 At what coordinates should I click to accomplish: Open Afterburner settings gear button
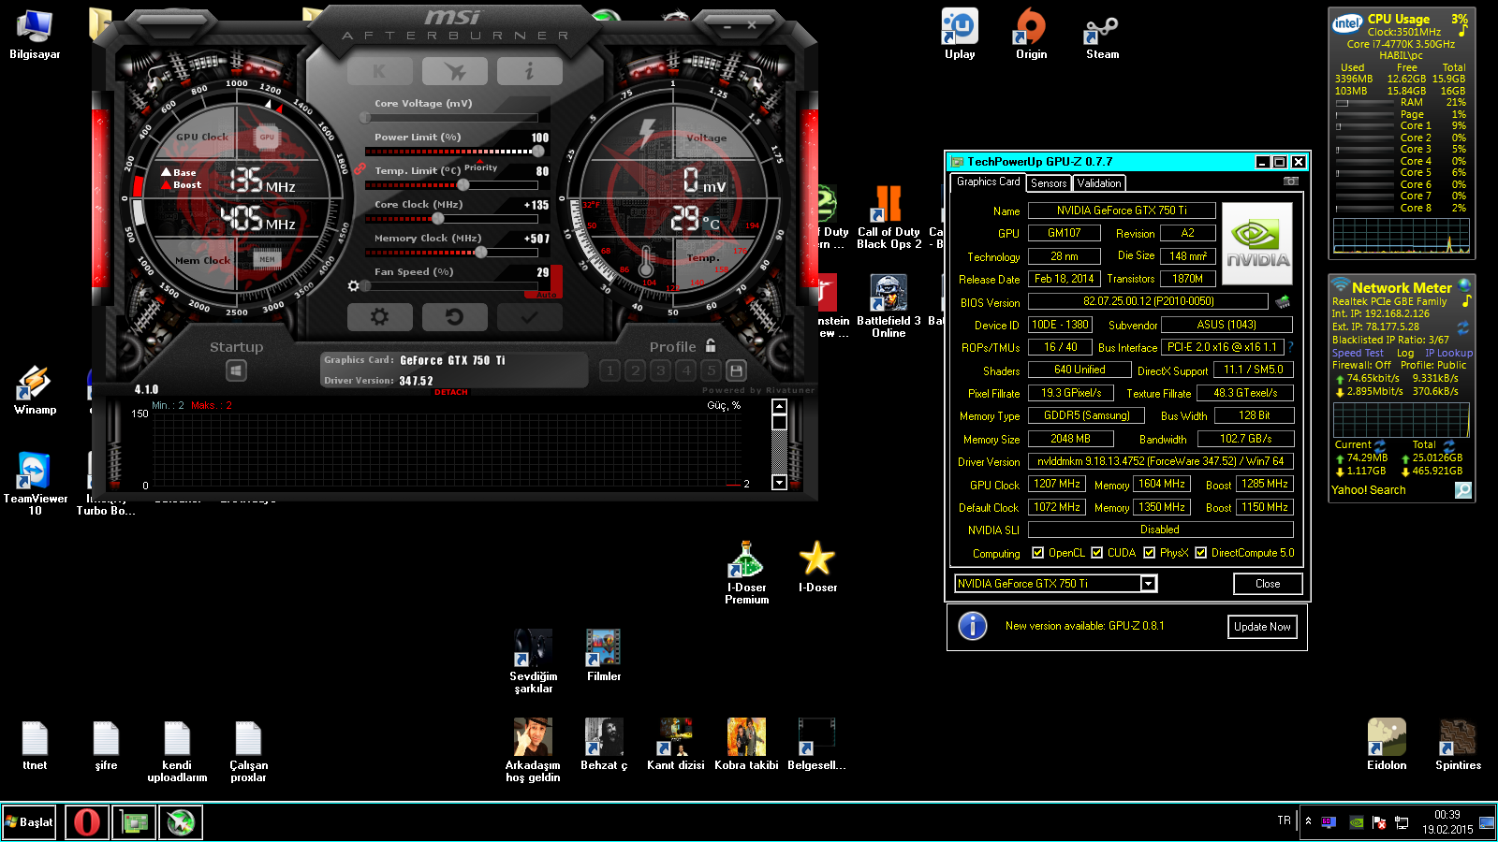379,317
